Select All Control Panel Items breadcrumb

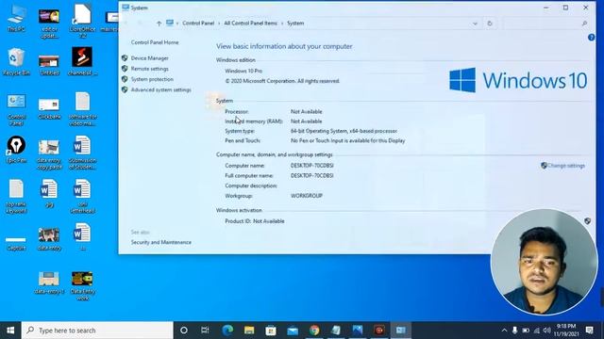click(x=250, y=23)
